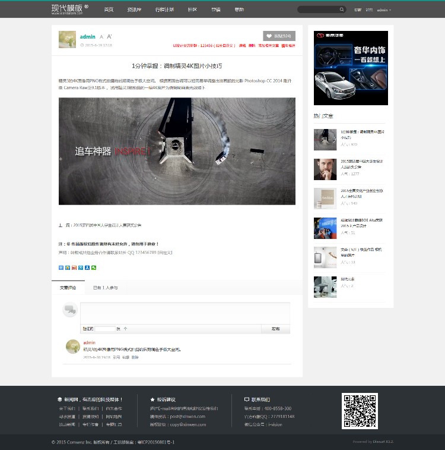The width and height of the screenshot is (445, 450).
Task: Open the fourth navigation menu item
Action: tap(192, 10)
